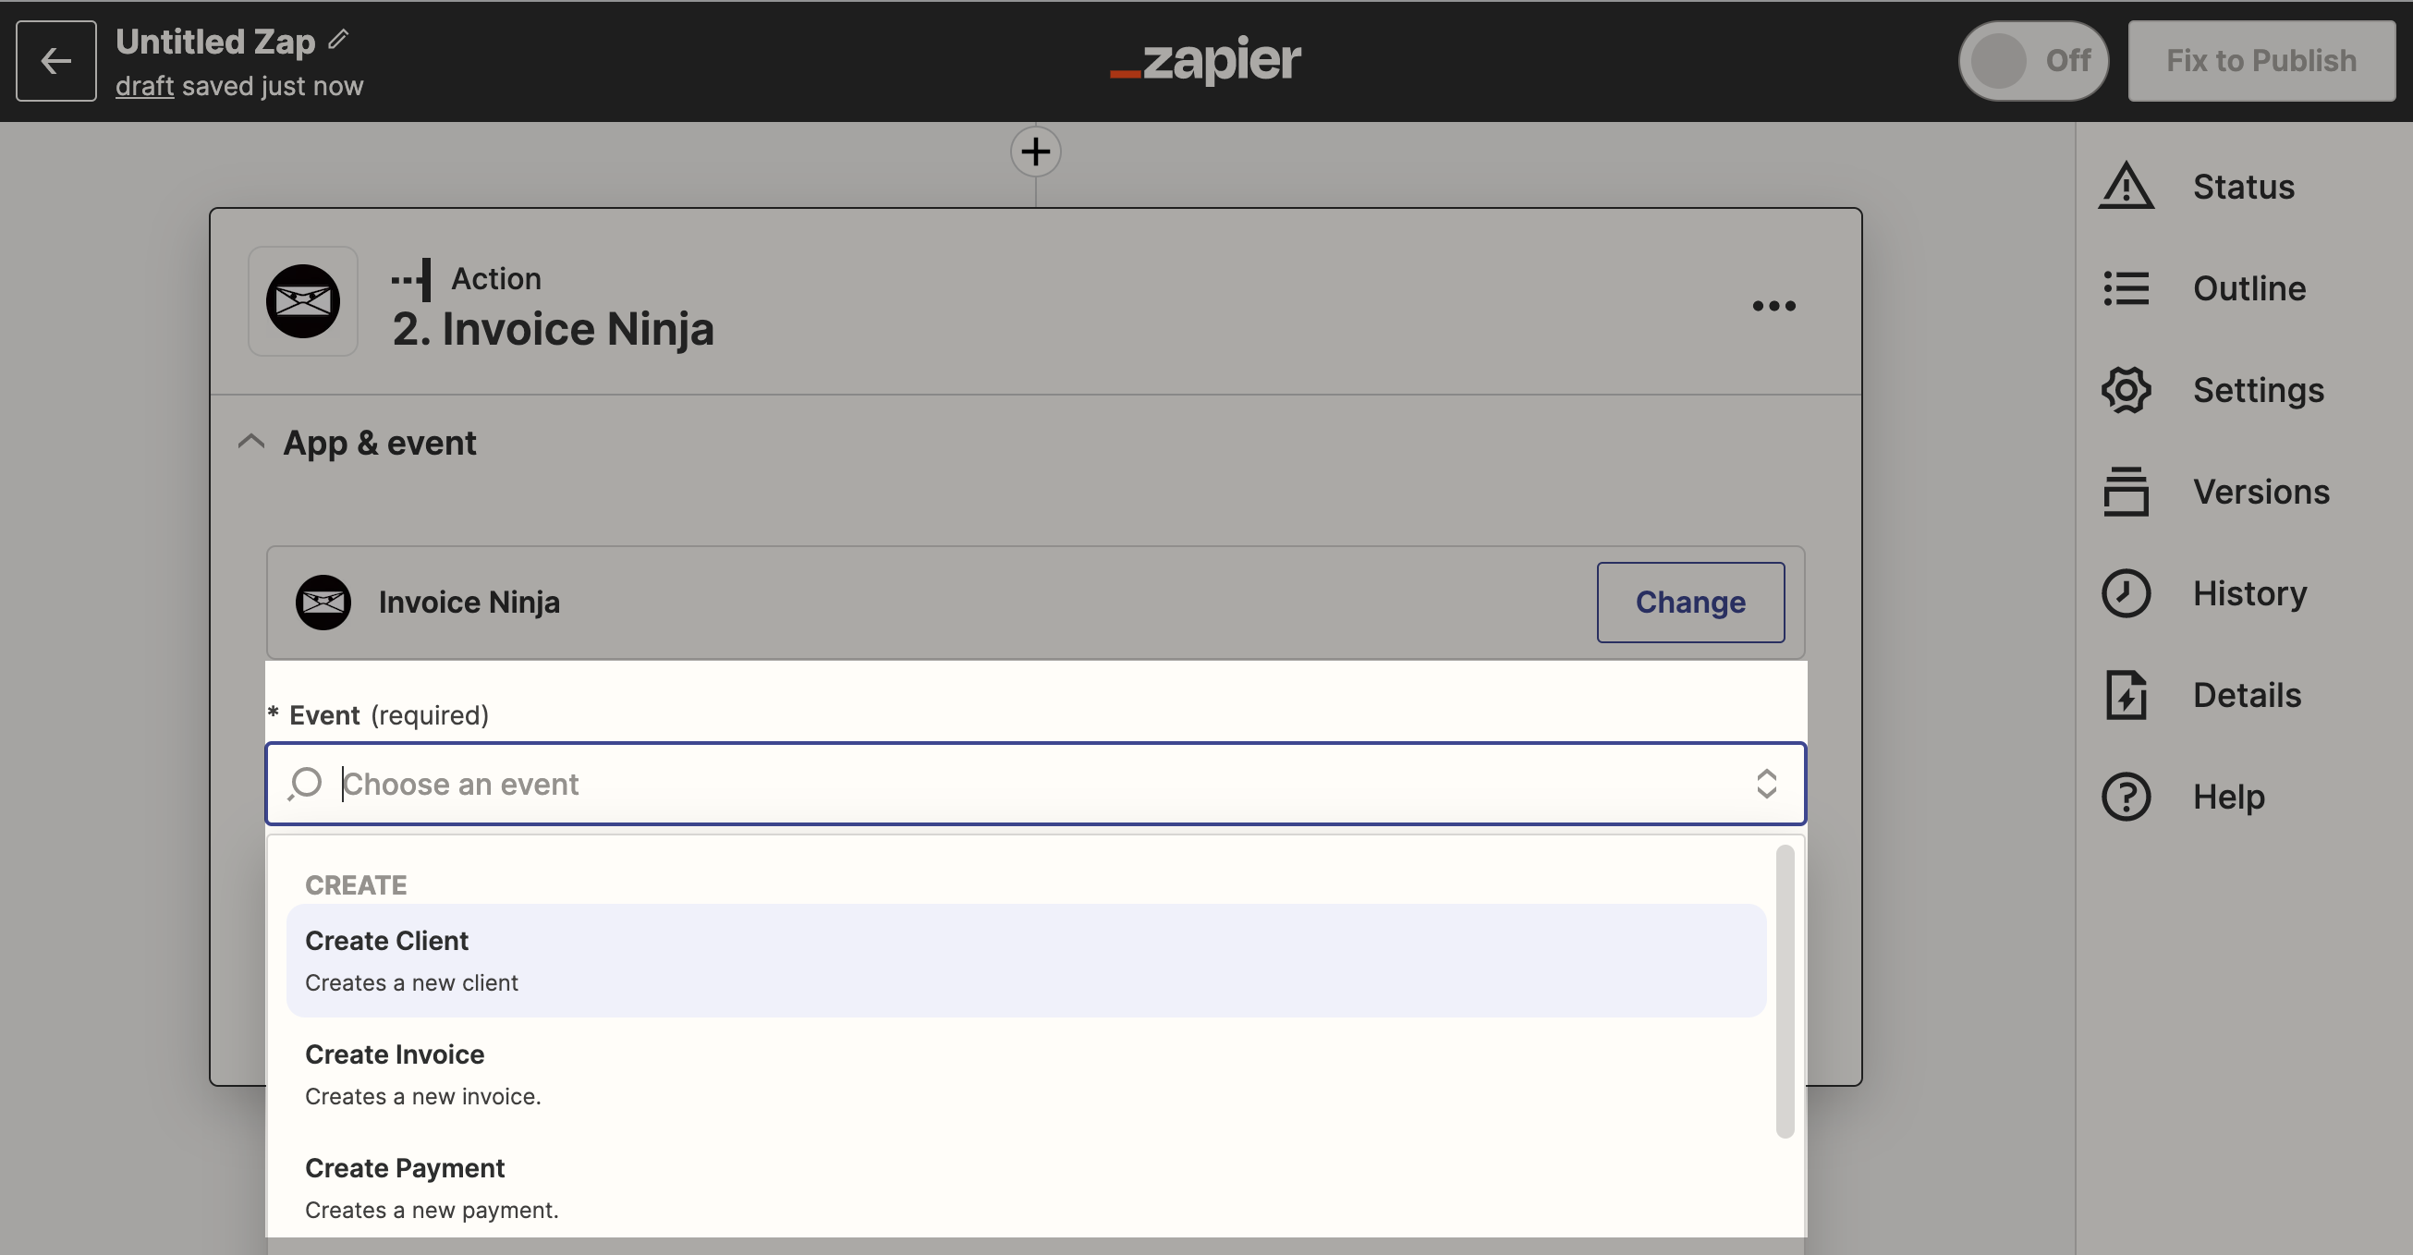The image size is (2413, 1255).
Task: Open the Help question mark icon
Action: (2126, 797)
